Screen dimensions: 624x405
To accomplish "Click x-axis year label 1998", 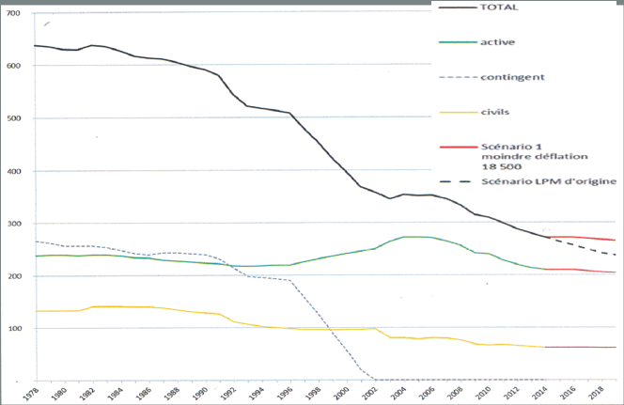I will click(313, 393).
